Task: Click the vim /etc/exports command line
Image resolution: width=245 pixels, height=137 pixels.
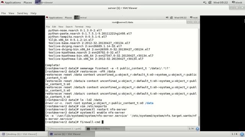Action: [76, 106]
